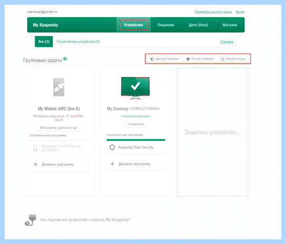286x244 pixels.
Task: Click shield icon beside Kaspersky Total Security
Action: 112,147
